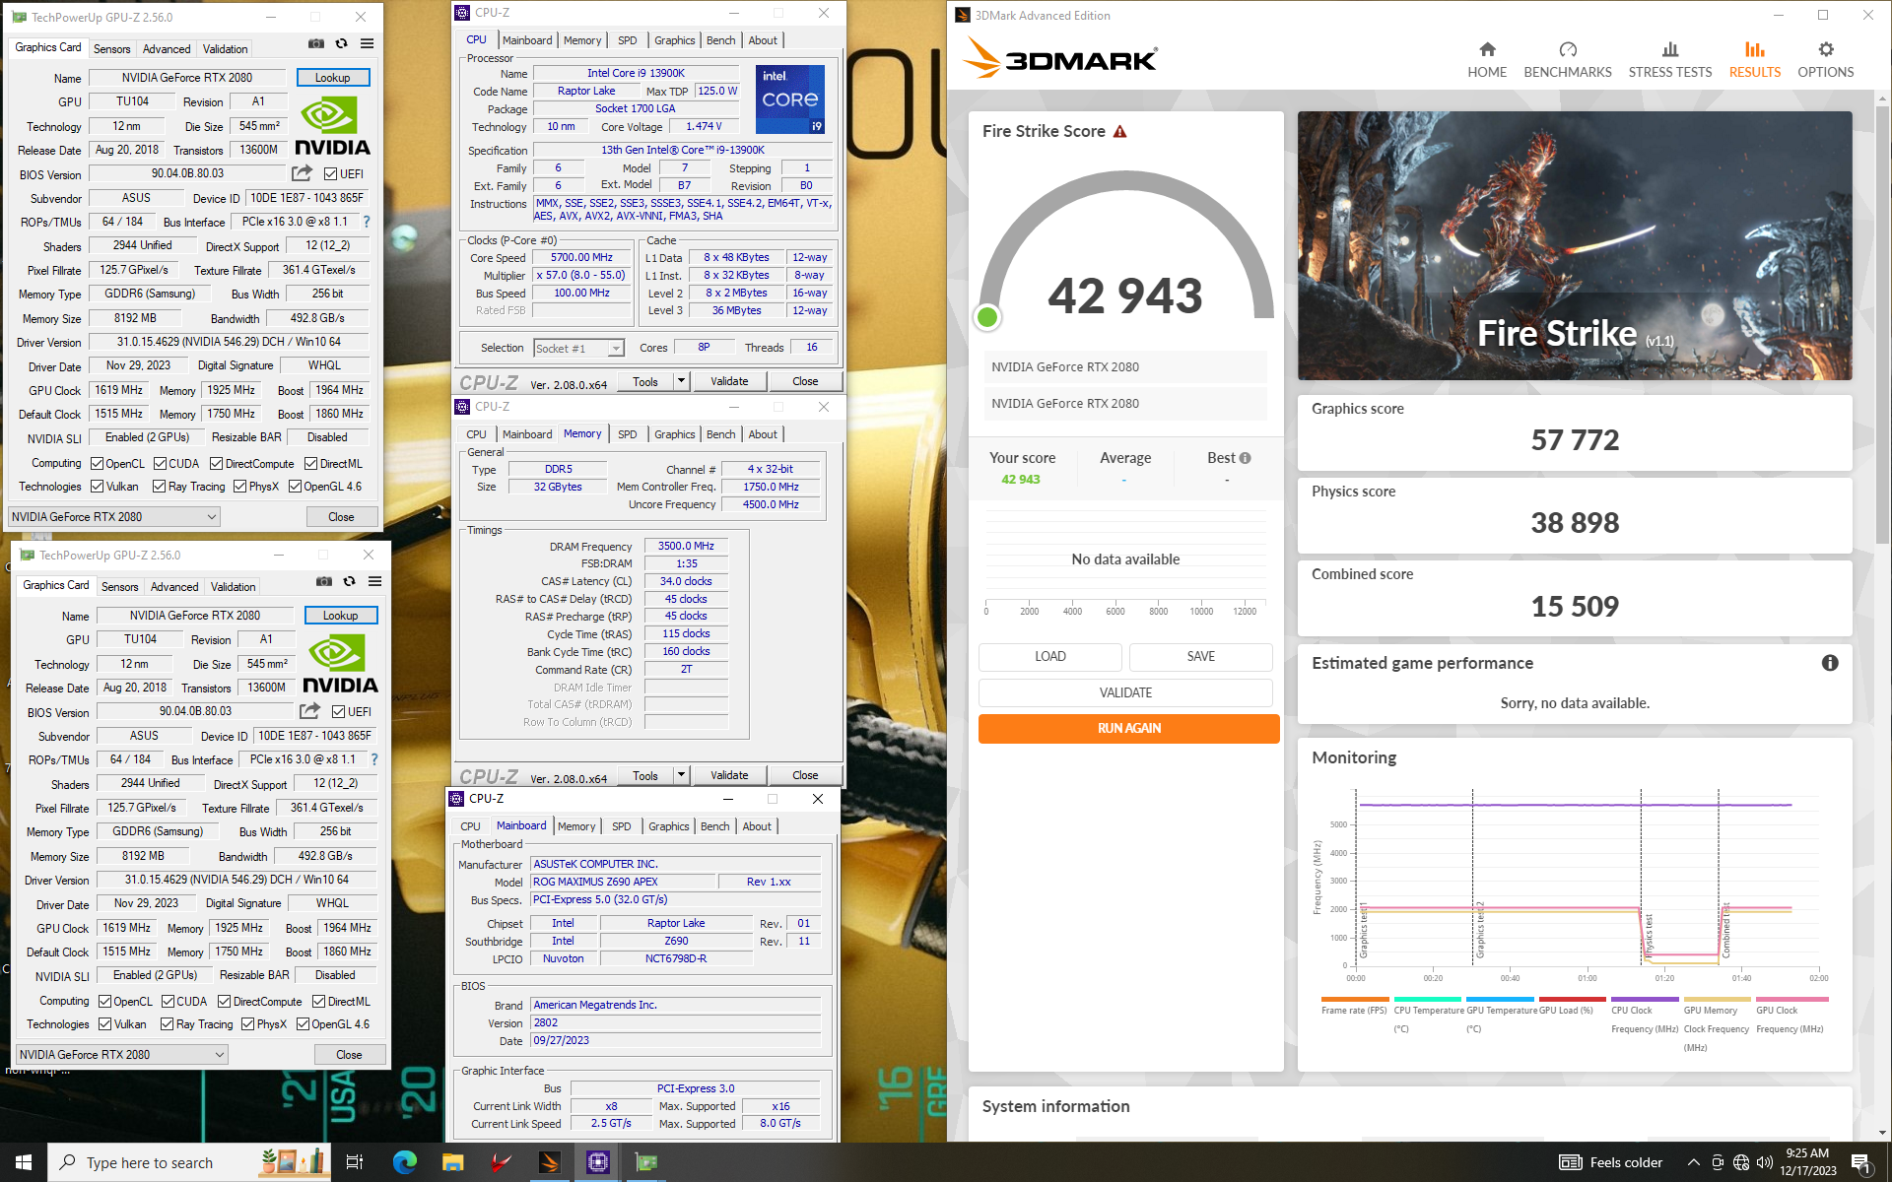Click the Bus Interface question mark in top GPU-Z
The height and width of the screenshot is (1182, 1892).
click(367, 222)
